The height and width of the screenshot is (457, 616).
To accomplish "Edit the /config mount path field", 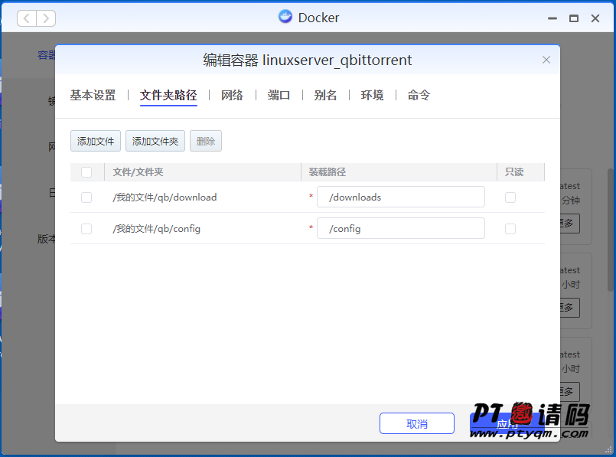I will (401, 228).
